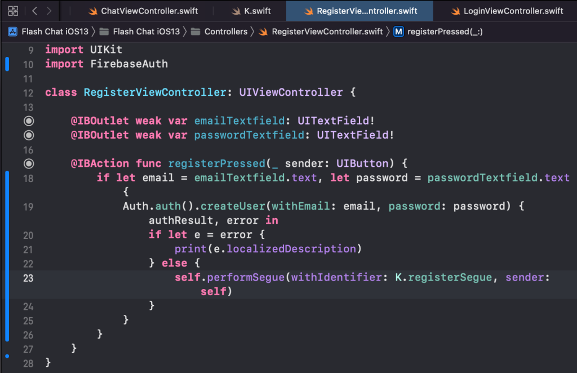Open the Controllers breadcrumb dropdown
Screen dimensions: 577x373
tap(225, 32)
